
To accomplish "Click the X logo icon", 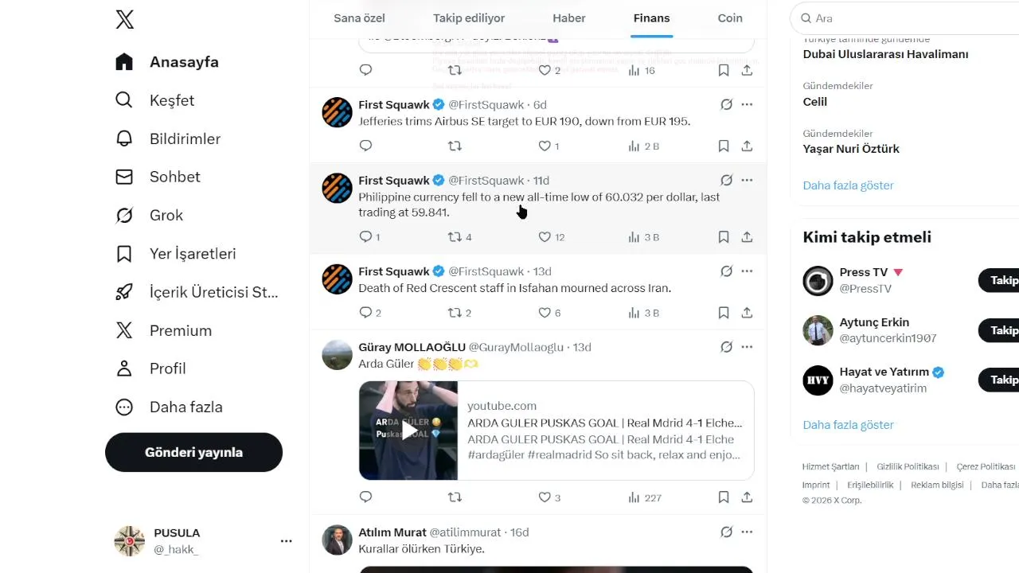I will 124,20.
